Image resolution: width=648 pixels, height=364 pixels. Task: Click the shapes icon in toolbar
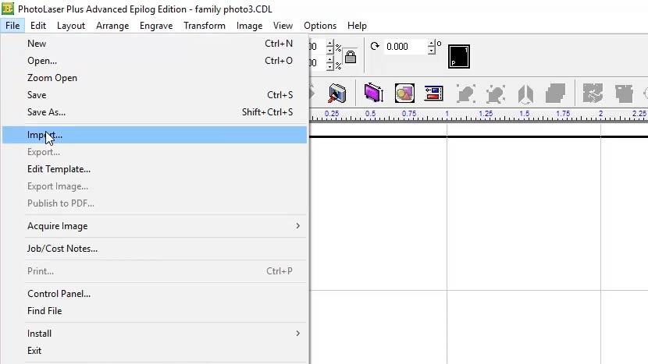pos(404,94)
